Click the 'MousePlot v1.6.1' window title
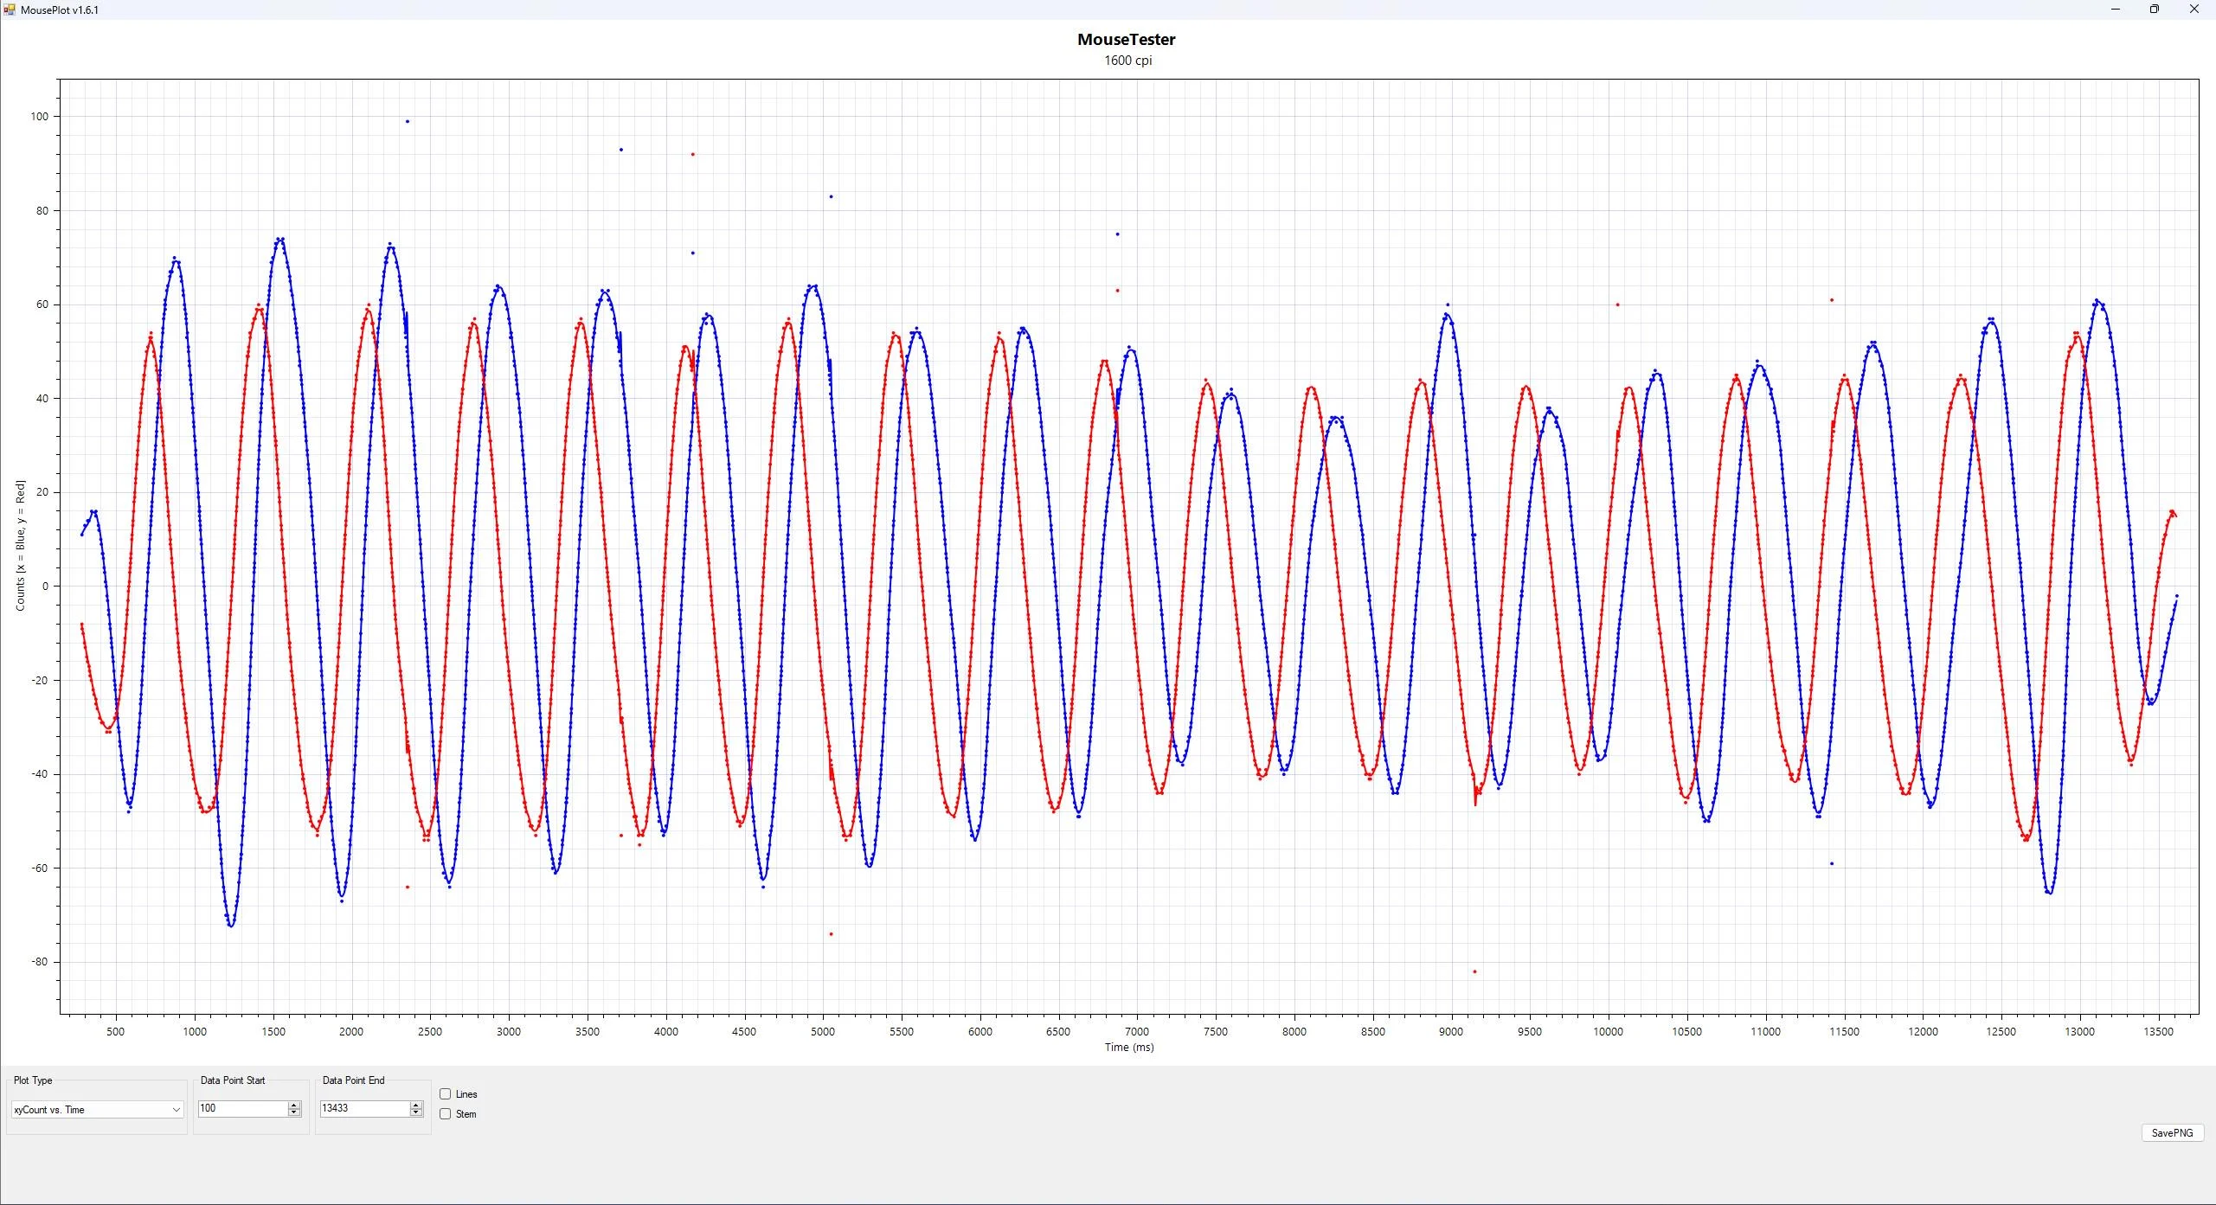The height and width of the screenshot is (1205, 2216). 60,10
